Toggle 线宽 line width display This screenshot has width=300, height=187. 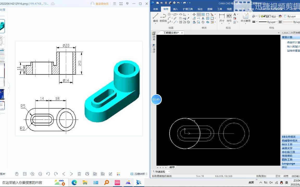[x=286, y=176]
